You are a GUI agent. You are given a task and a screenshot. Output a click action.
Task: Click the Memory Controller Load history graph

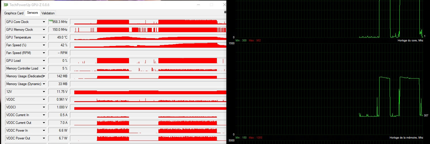148,68
